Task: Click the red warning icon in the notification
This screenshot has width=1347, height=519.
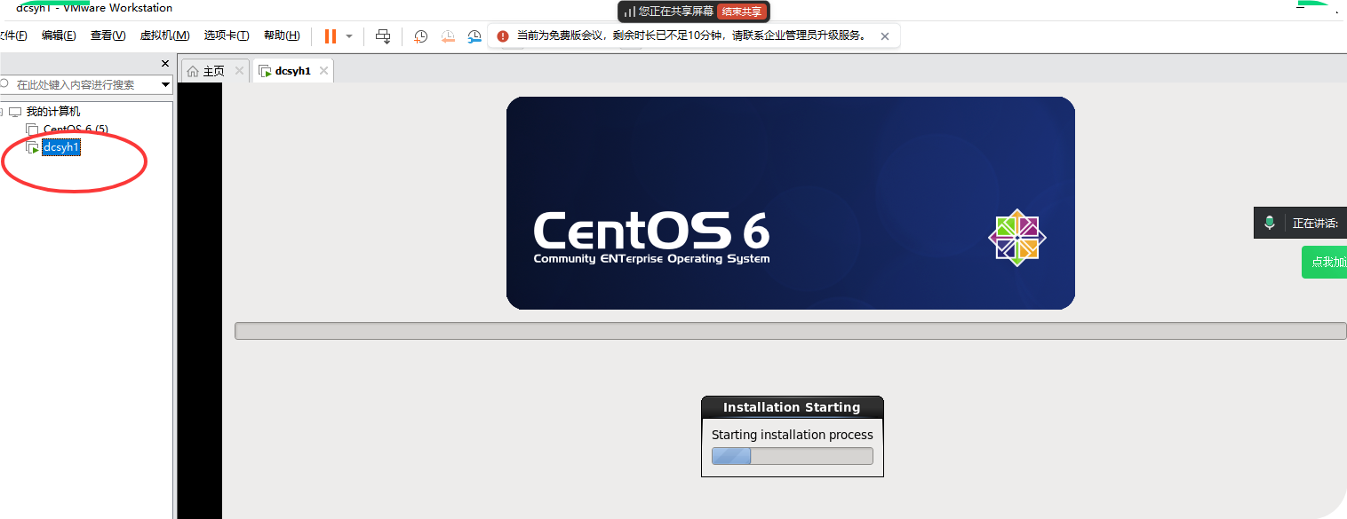Action: [503, 36]
